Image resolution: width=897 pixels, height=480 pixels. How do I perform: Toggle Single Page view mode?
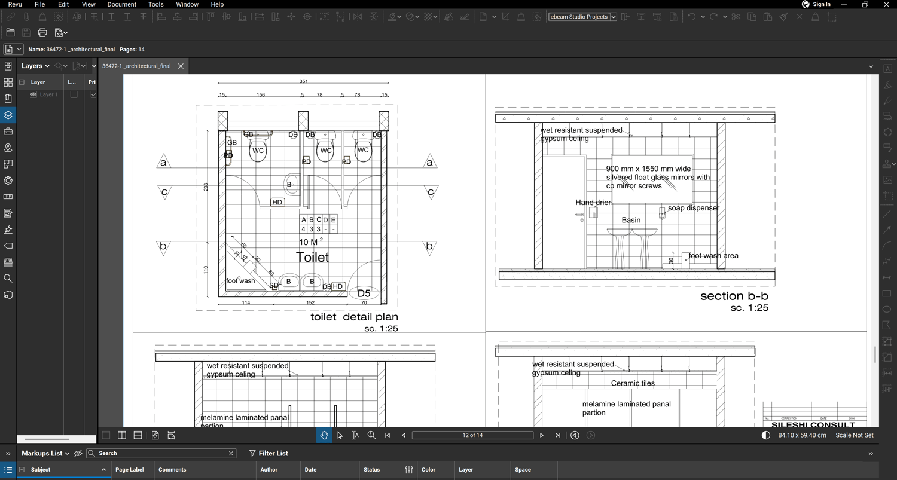[106, 435]
